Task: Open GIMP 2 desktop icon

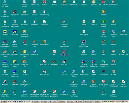Action: coord(103,91)
